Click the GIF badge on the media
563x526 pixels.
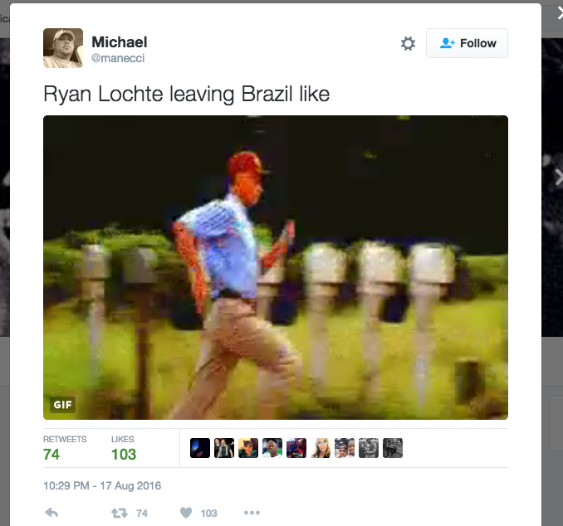pos(62,405)
